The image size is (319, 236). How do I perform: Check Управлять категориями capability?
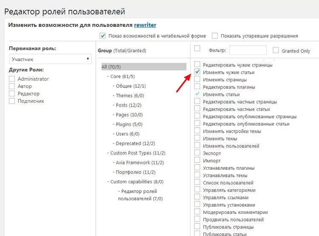click(x=197, y=189)
